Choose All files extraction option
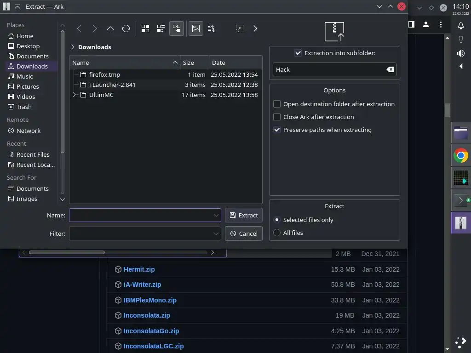This screenshot has width=471, height=353. (x=277, y=233)
